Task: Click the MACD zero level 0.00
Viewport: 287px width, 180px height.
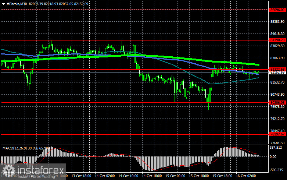Action: 273,157
